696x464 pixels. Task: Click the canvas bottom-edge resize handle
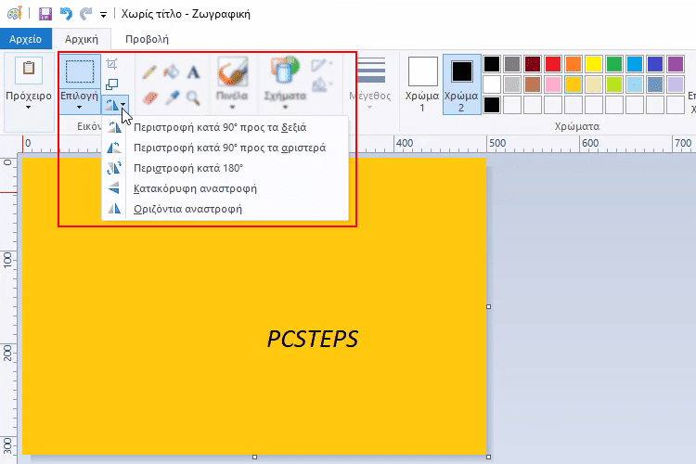[x=254, y=457]
